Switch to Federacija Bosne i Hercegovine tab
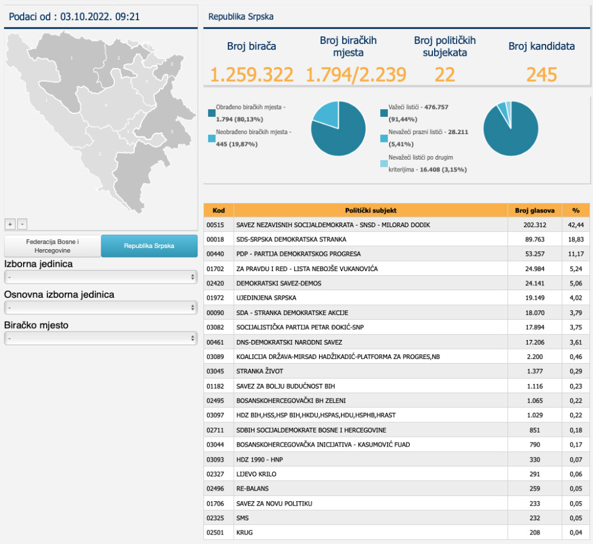The image size is (593, 544). tap(53, 246)
